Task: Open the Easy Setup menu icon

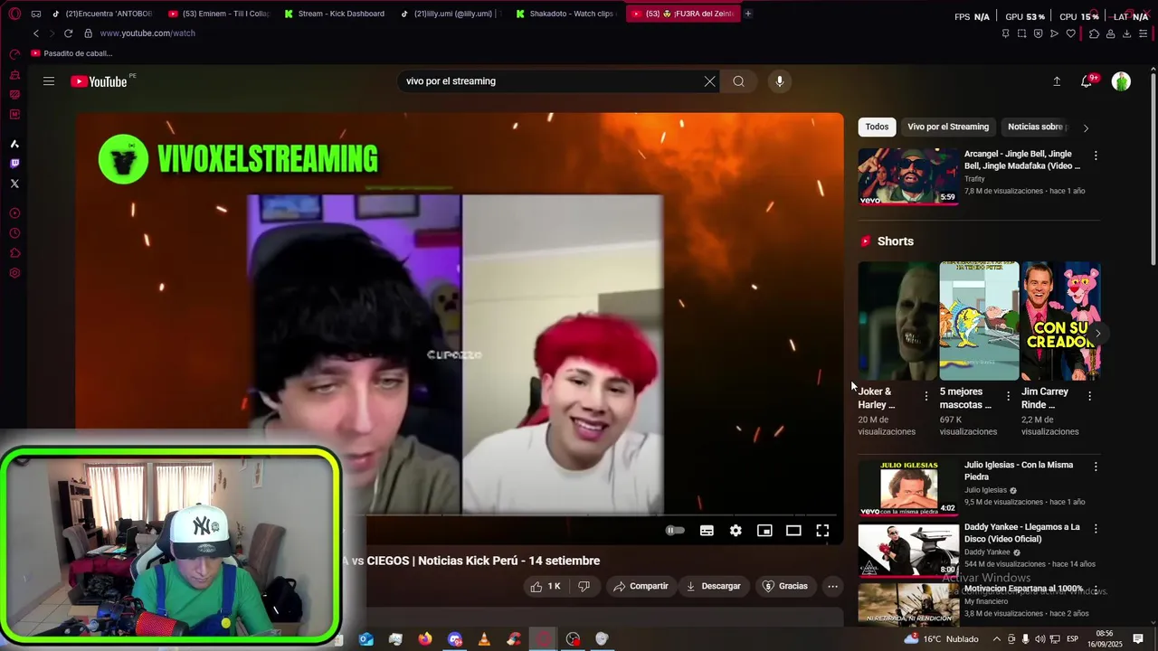Action: [1144, 33]
